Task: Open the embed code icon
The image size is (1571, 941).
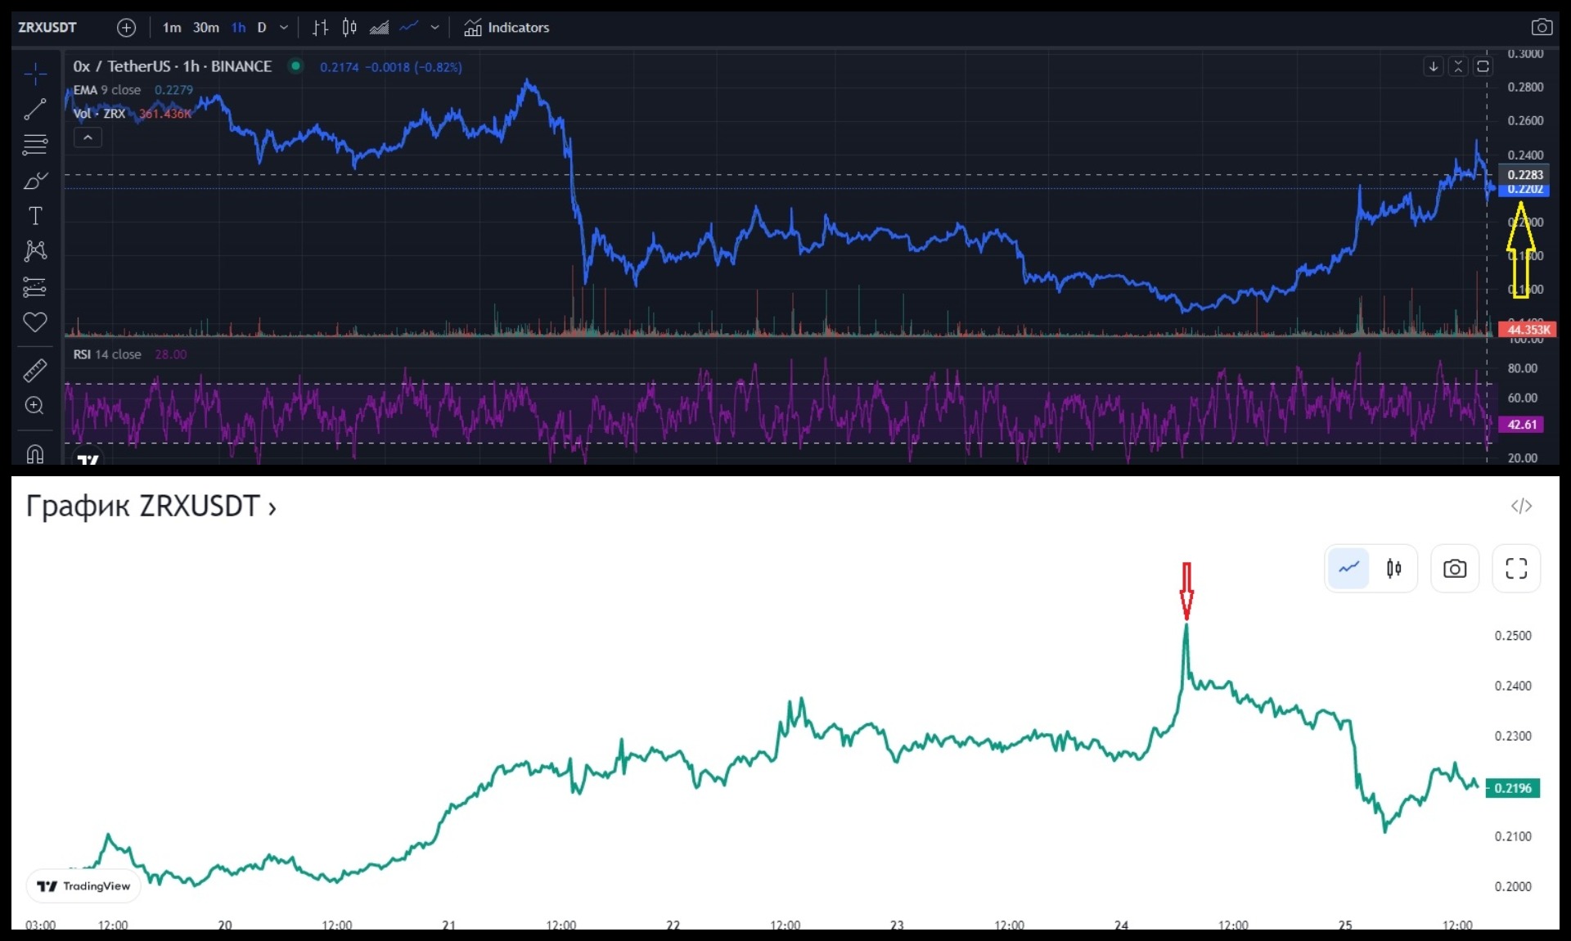Action: 1521,507
